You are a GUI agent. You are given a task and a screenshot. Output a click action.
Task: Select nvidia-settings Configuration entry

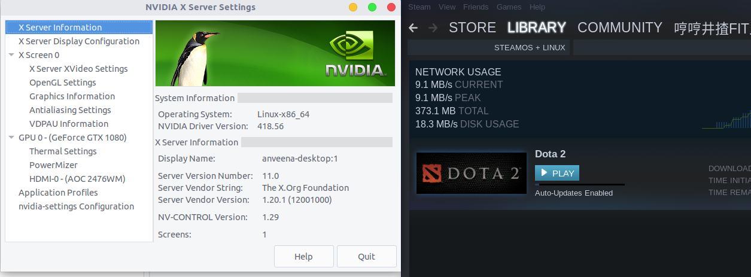(x=76, y=206)
